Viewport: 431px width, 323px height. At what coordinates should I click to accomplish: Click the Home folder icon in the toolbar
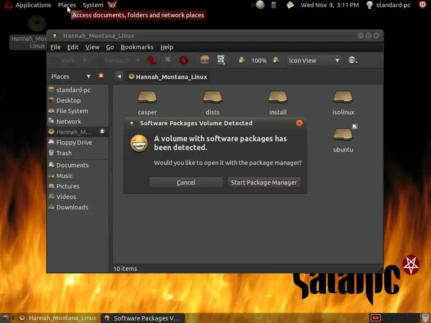205,60
